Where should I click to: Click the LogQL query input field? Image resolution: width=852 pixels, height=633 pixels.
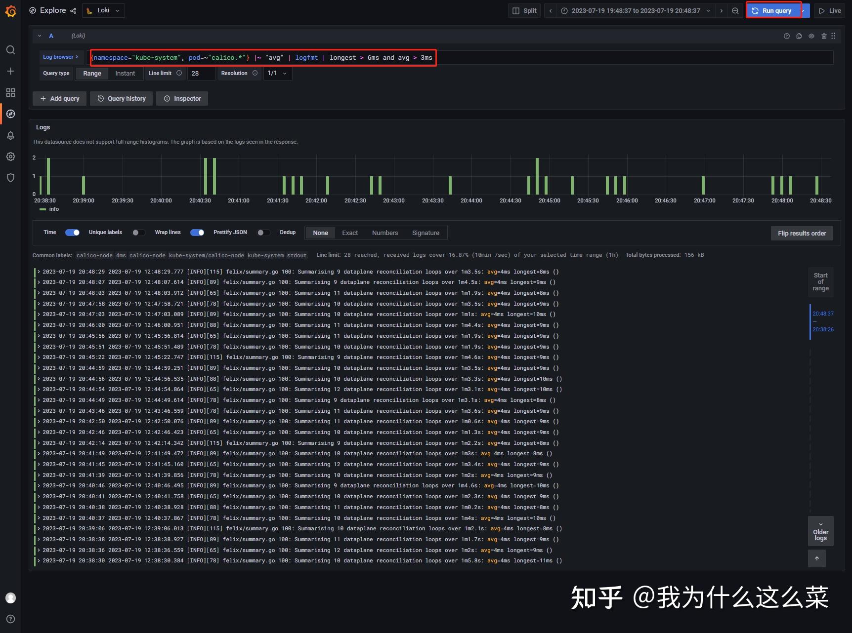tap(461, 58)
